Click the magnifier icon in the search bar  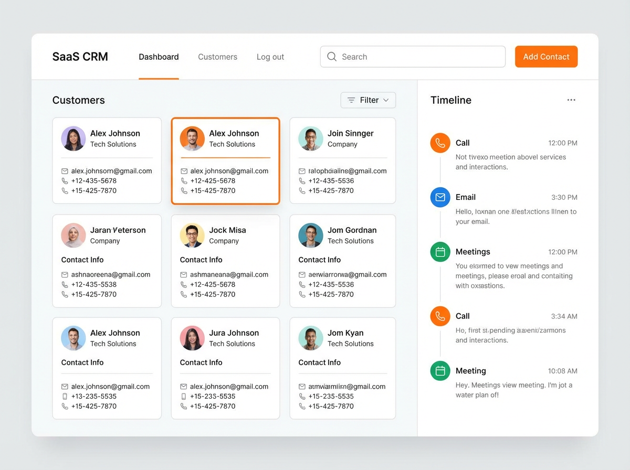pos(332,57)
